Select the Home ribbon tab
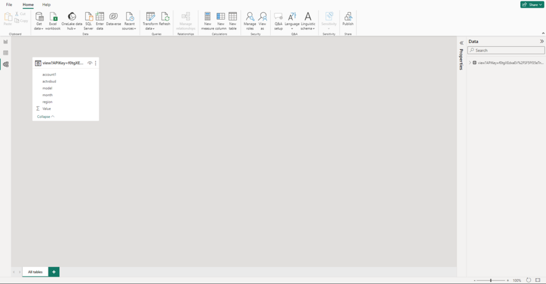The width and height of the screenshot is (546, 284). point(28,4)
